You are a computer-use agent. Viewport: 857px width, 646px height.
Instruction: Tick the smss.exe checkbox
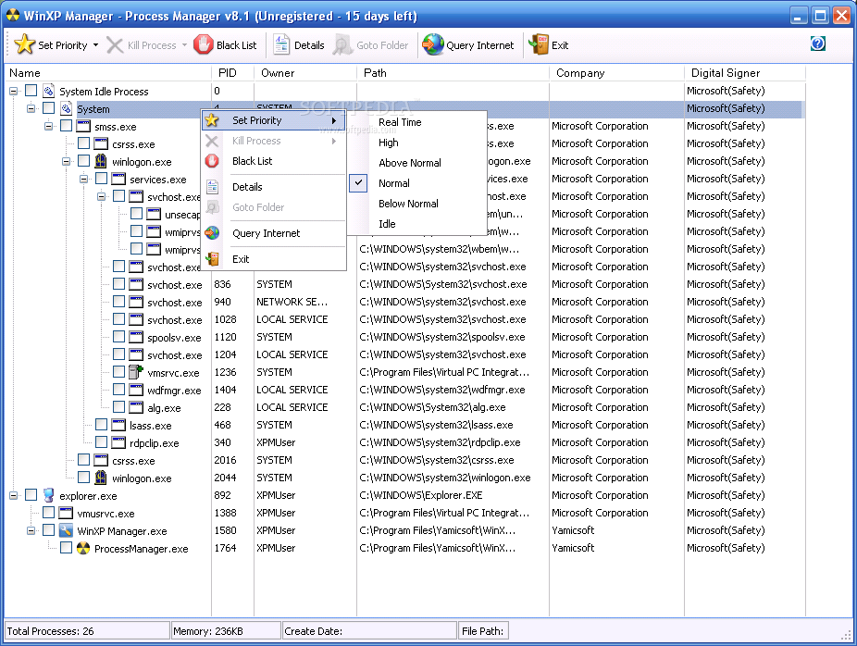coord(66,126)
